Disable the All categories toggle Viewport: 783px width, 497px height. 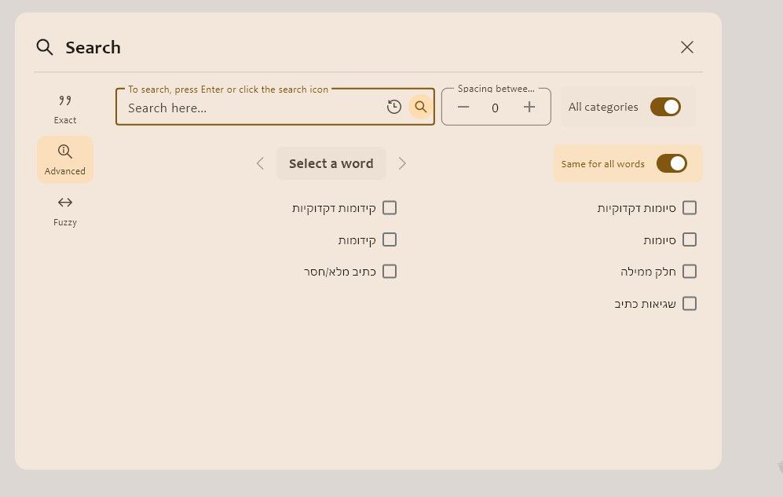665,107
